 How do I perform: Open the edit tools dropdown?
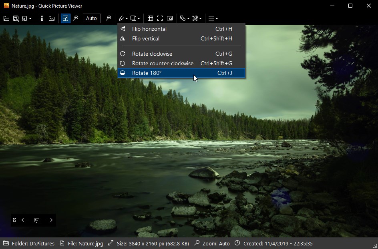[123, 18]
